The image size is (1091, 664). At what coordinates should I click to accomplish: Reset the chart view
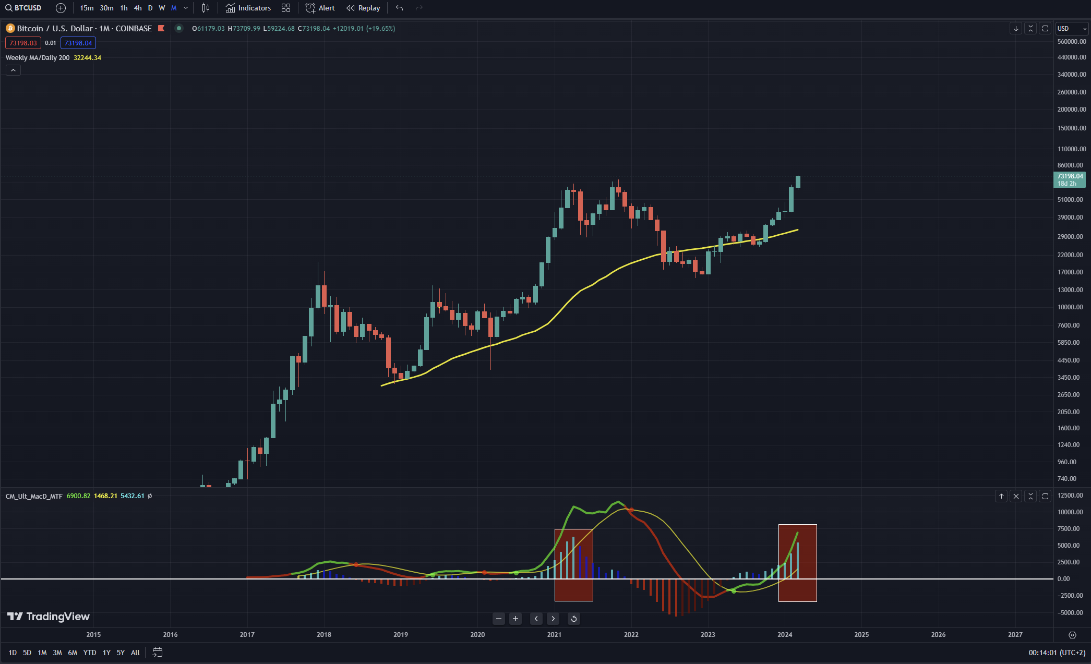click(x=573, y=619)
